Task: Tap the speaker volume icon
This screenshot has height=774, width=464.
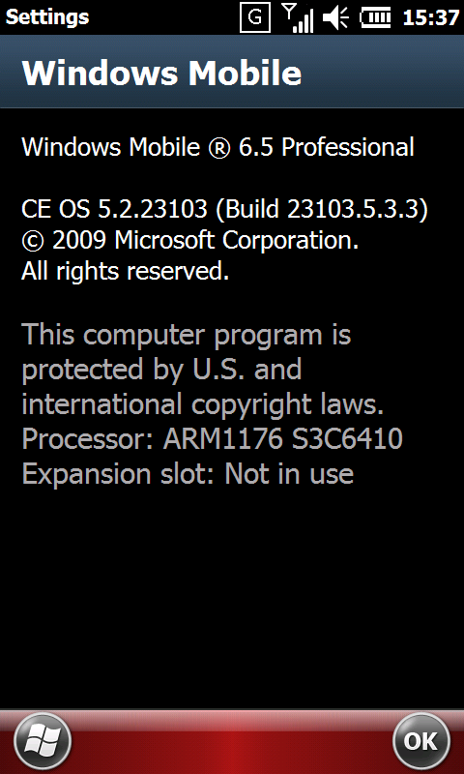Action: [x=335, y=18]
